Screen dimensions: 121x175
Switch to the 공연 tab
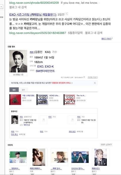click(23, 90)
